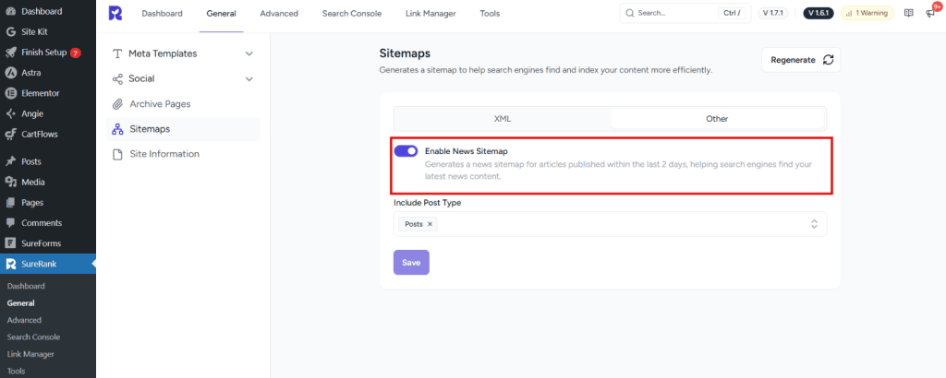This screenshot has height=378, width=946.
Task: Open CartFlows from the WordPress sidebar
Action: 42,134
